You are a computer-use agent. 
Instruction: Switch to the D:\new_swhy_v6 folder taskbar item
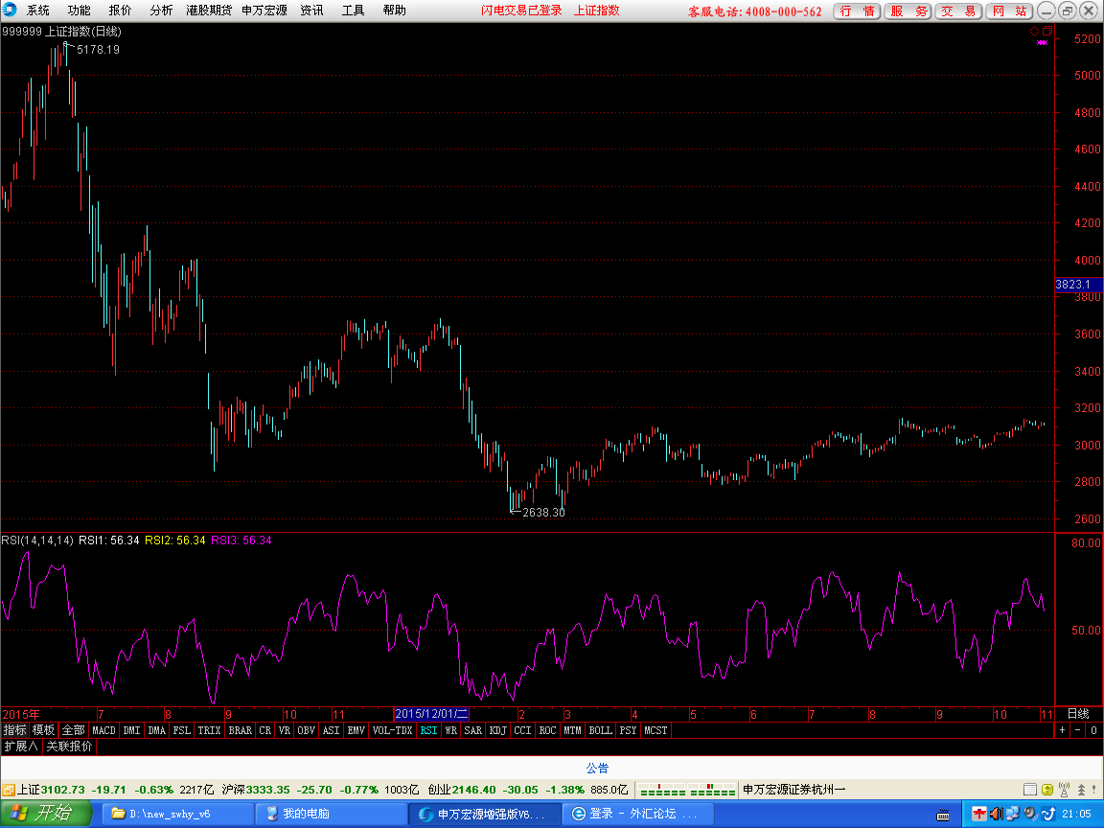coord(176,814)
